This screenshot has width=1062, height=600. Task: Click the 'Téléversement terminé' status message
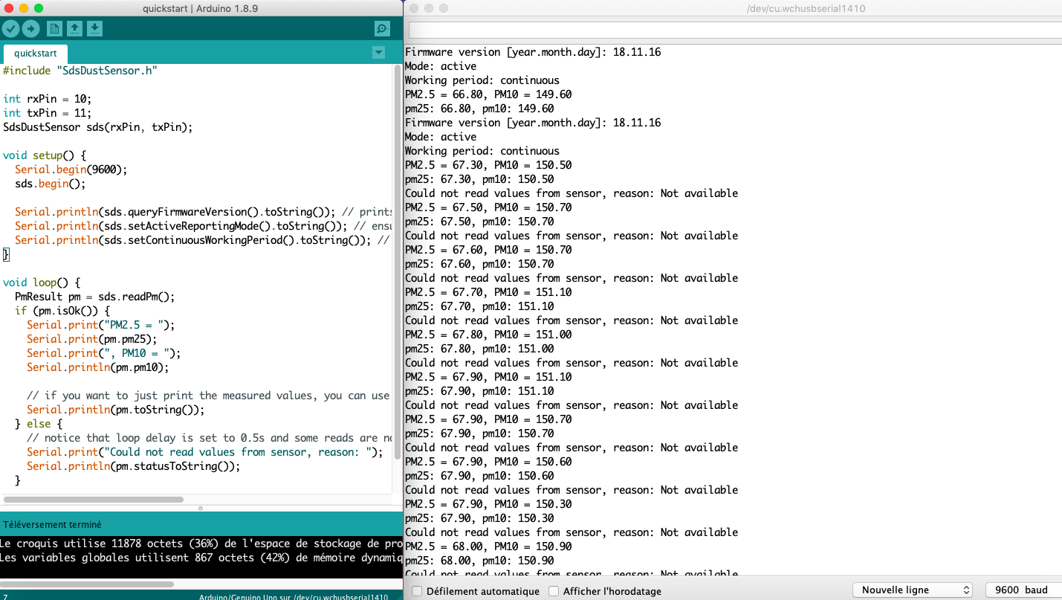tap(53, 524)
